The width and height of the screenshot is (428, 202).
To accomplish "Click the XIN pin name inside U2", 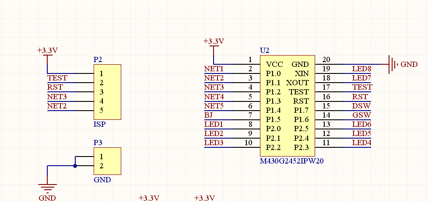I will coord(302,73).
